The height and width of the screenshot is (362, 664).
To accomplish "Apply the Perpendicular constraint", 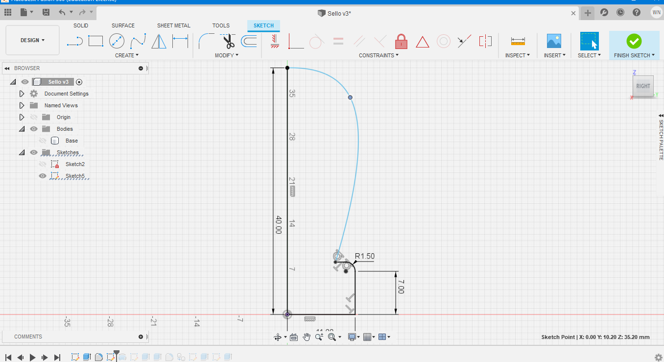I will coord(380,42).
